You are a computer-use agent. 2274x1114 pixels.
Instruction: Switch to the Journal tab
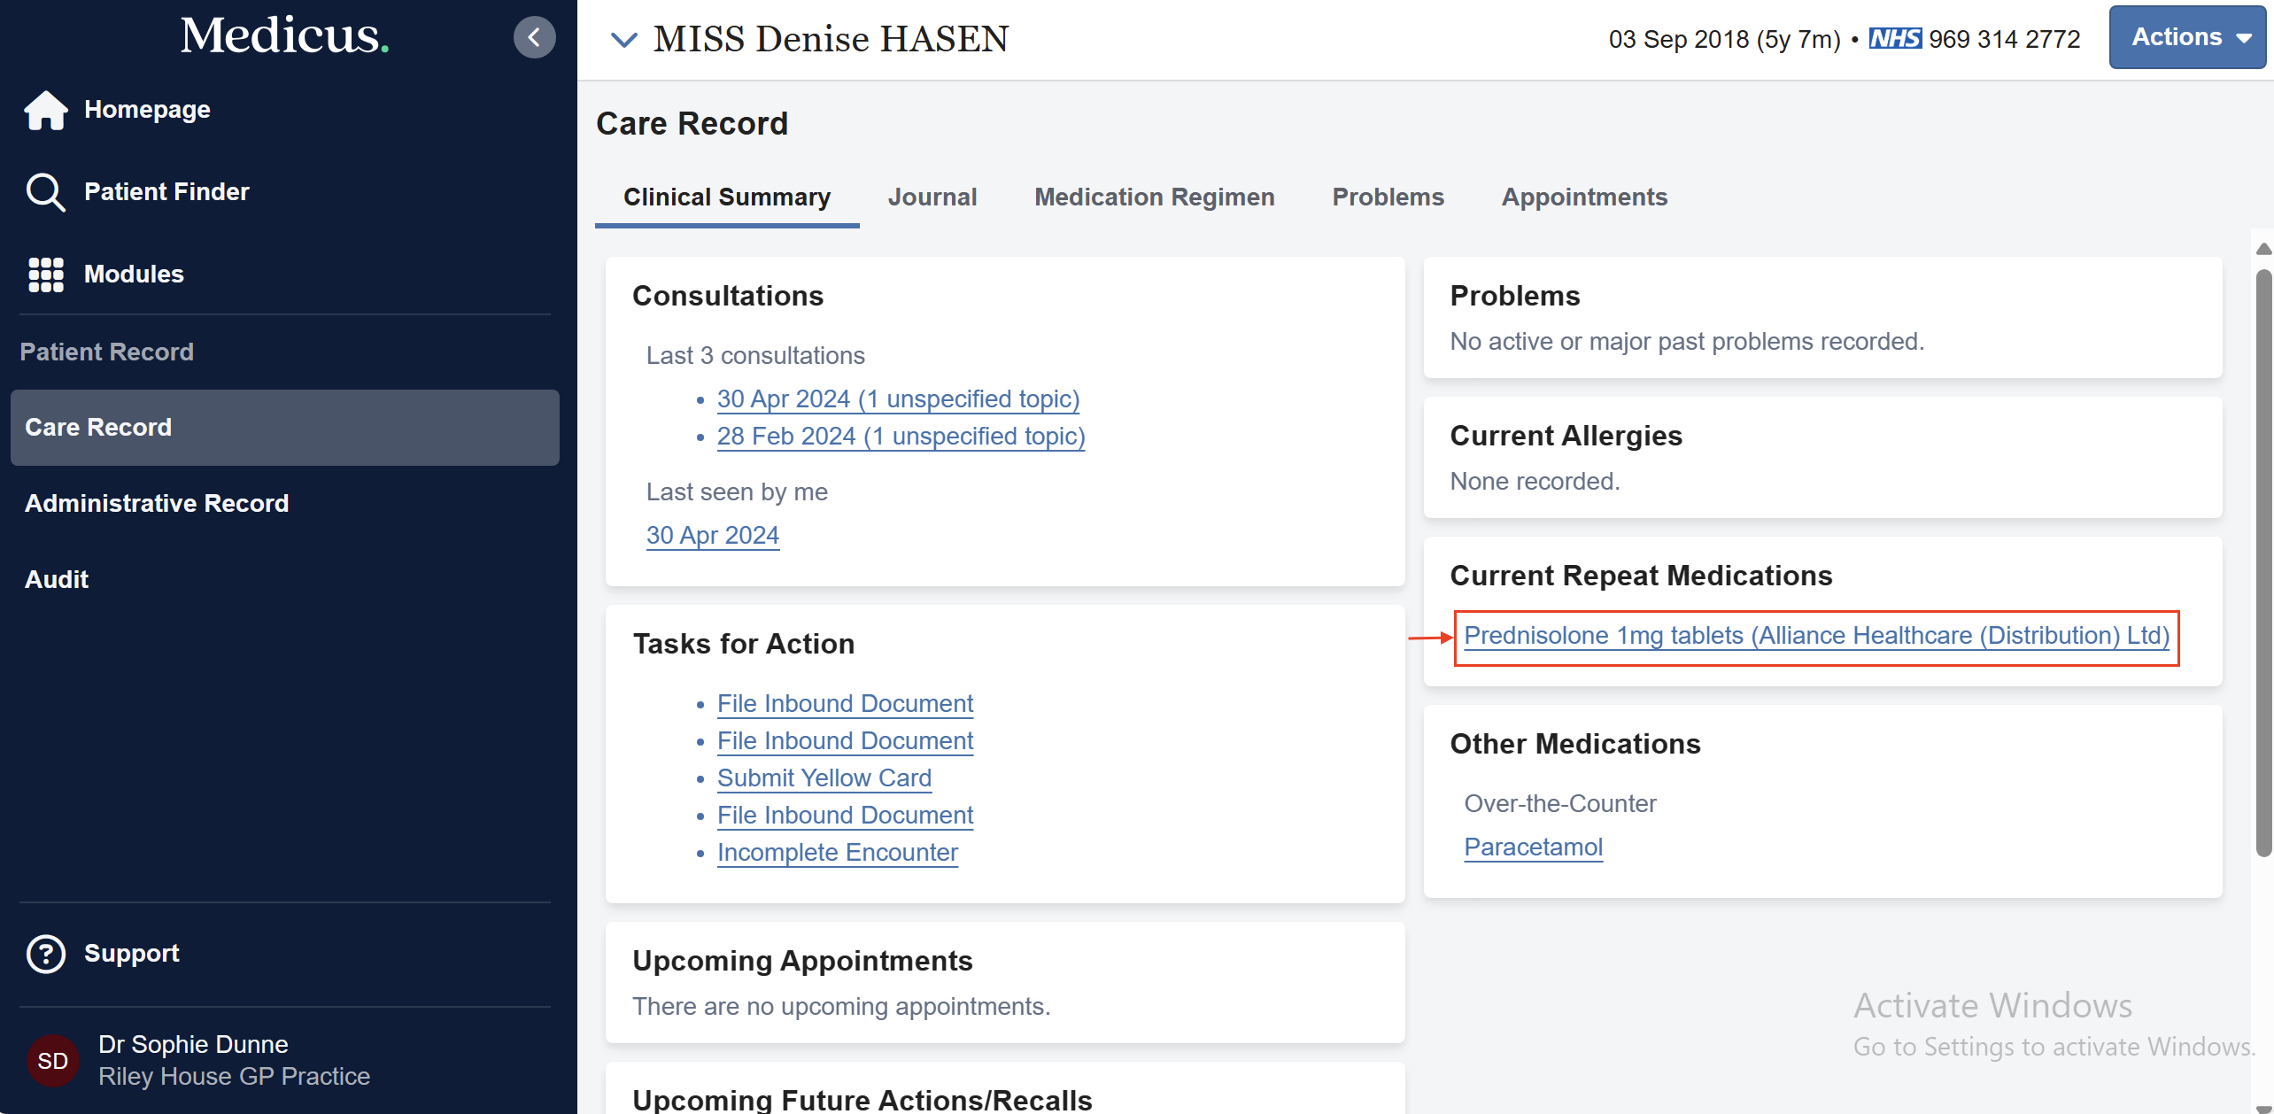click(x=932, y=197)
